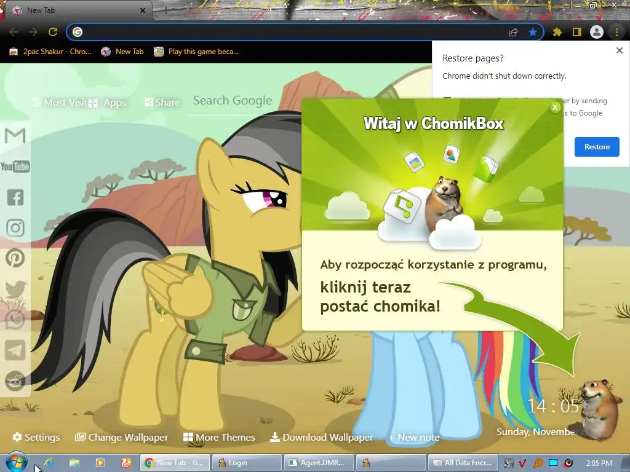Open More Themes

(x=219, y=437)
